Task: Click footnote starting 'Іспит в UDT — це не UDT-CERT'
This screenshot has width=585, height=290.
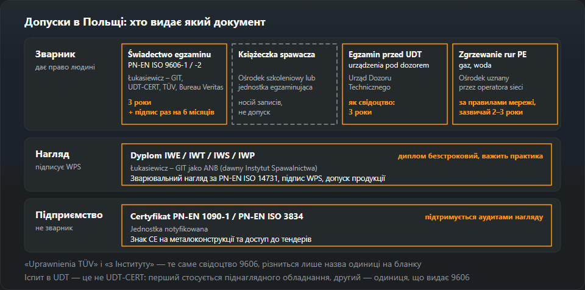Action: [247, 277]
